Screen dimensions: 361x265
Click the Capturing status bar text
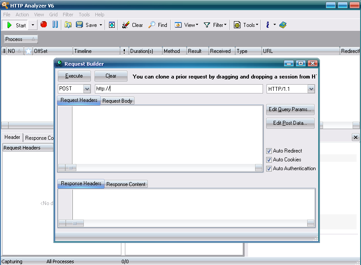[12, 261]
